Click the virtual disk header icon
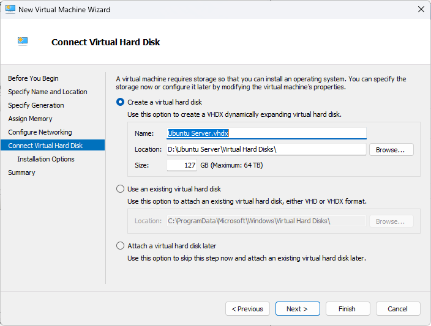Viewport: 431px width, 326px height. 23,42
